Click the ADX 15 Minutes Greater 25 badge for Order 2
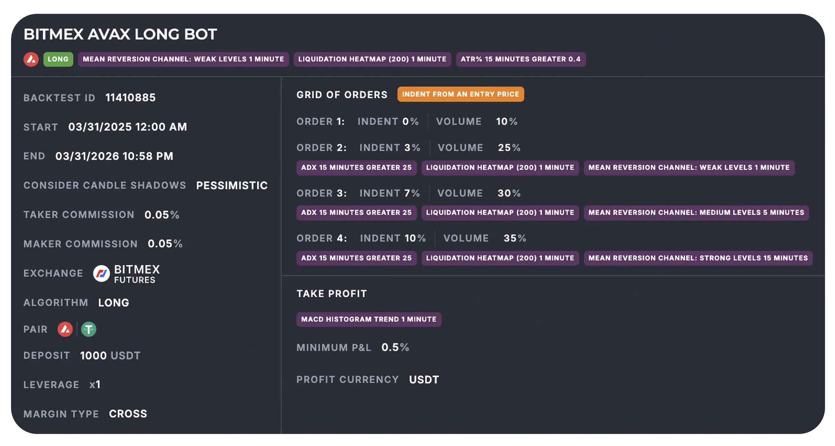This screenshot has width=835, height=446. (x=356, y=168)
